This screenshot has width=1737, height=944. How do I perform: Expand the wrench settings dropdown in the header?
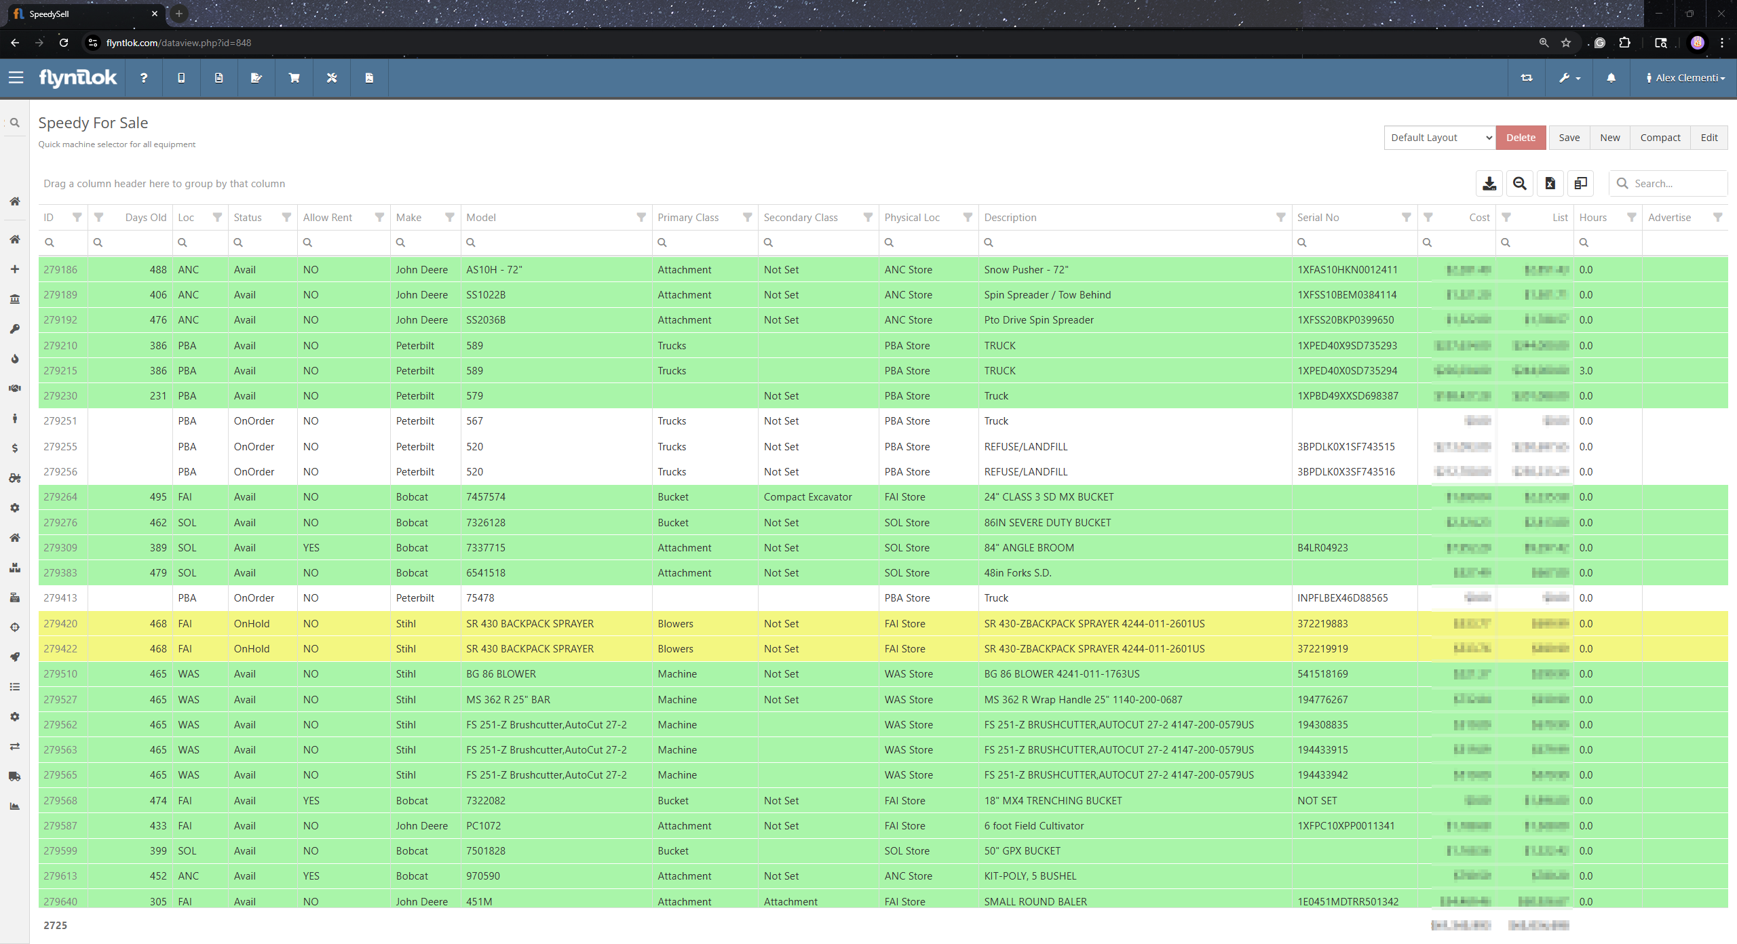(1569, 78)
